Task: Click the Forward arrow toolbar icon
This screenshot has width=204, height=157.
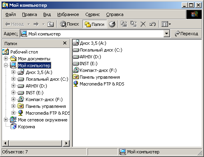Action: pos(36,24)
